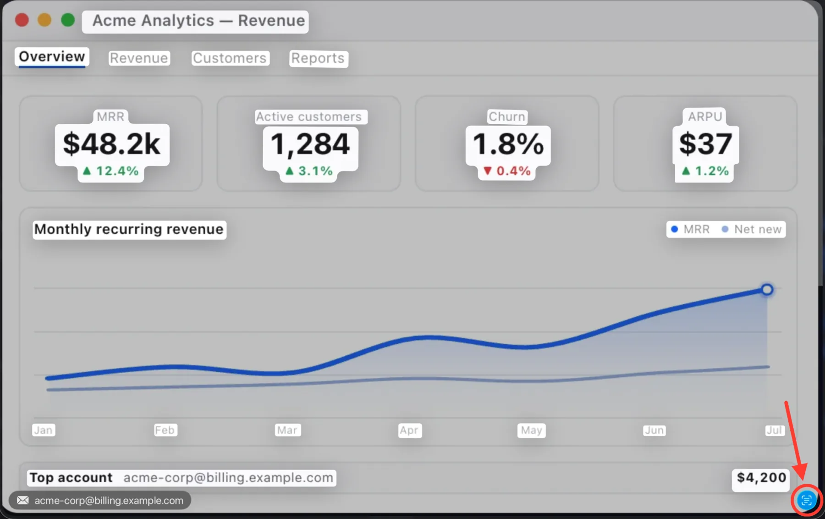The width and height of the screenshot is (825, 519).
Task: Toggle Net new series in legend
Action: (x=752, y=229)
